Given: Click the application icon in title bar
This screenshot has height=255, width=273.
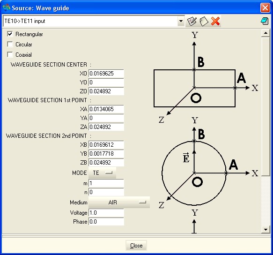Looking at the screenshot, I should [x=6, y=7].
